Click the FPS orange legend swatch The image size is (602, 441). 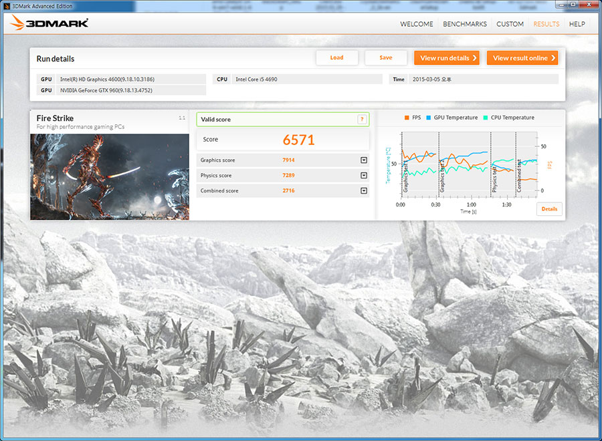coord(407,118)
